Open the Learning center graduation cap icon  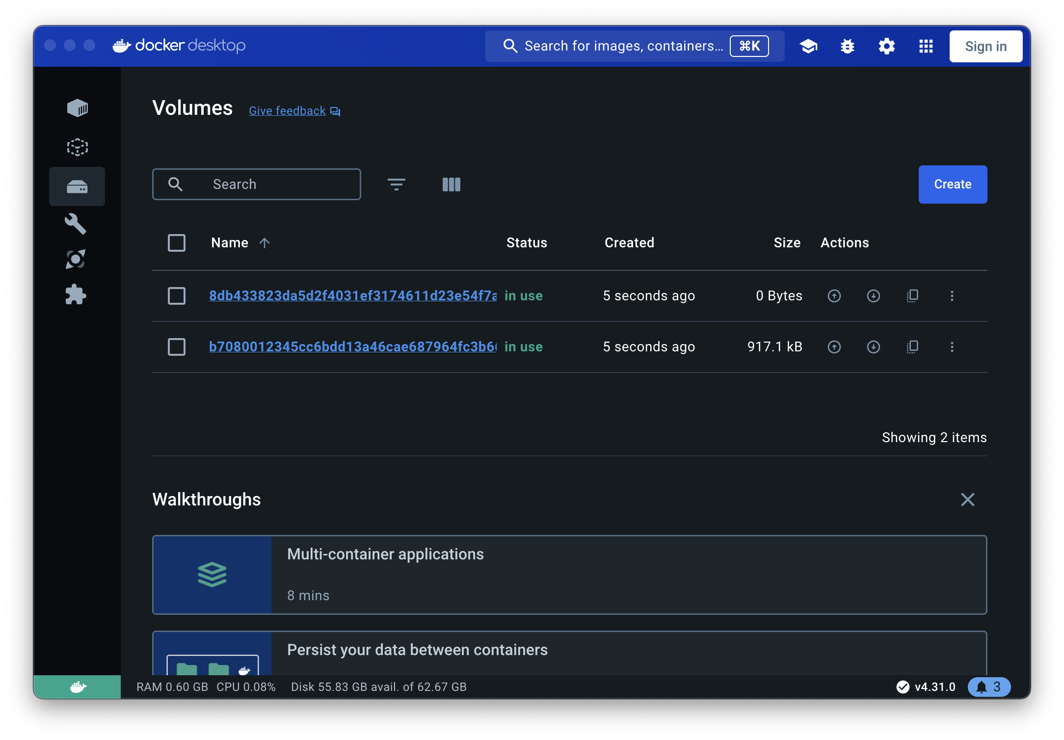click(x=808, y=46)
